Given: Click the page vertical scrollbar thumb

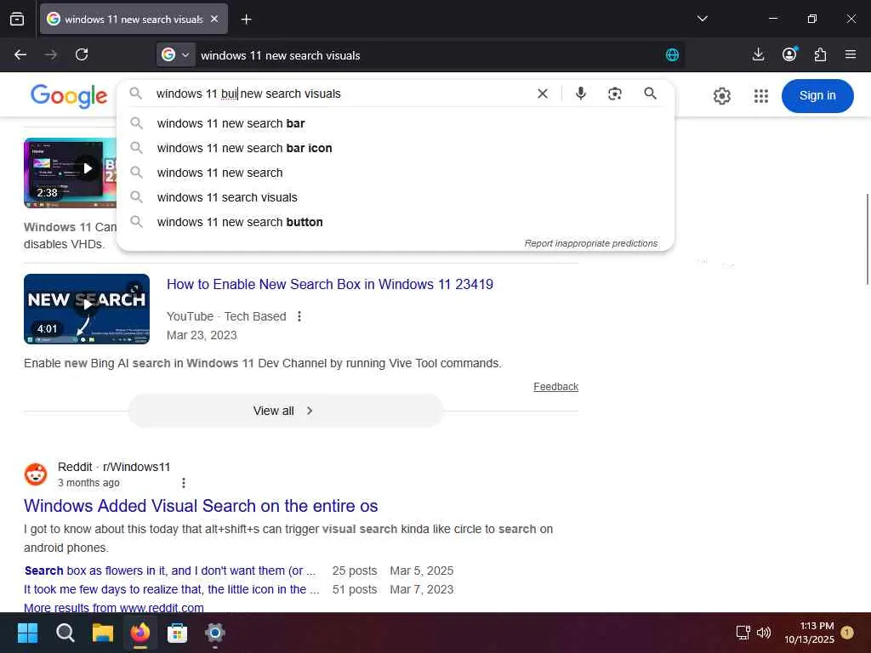Looking at the screenshot, I should [x=868, y=239].
